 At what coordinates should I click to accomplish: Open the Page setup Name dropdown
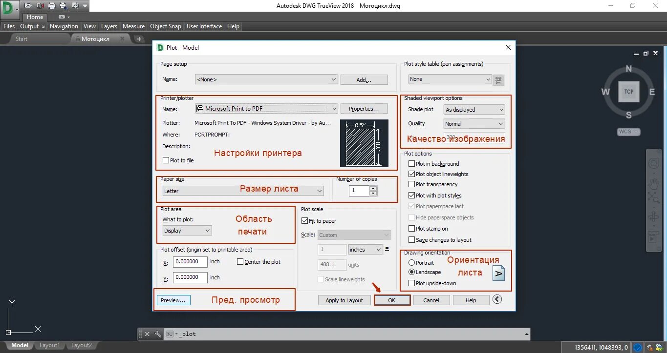266,79
